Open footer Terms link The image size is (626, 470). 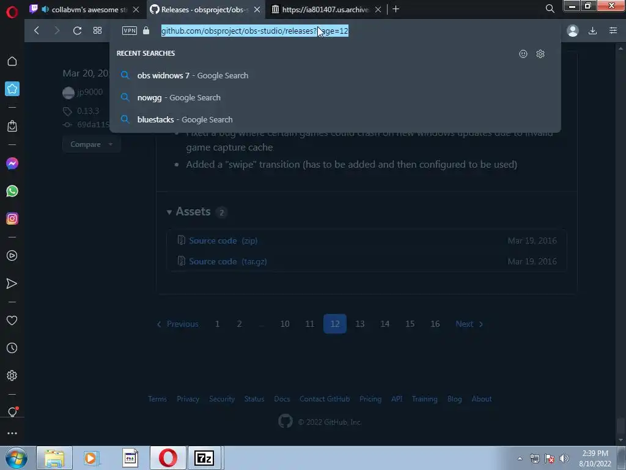click(x=157, y=399)
